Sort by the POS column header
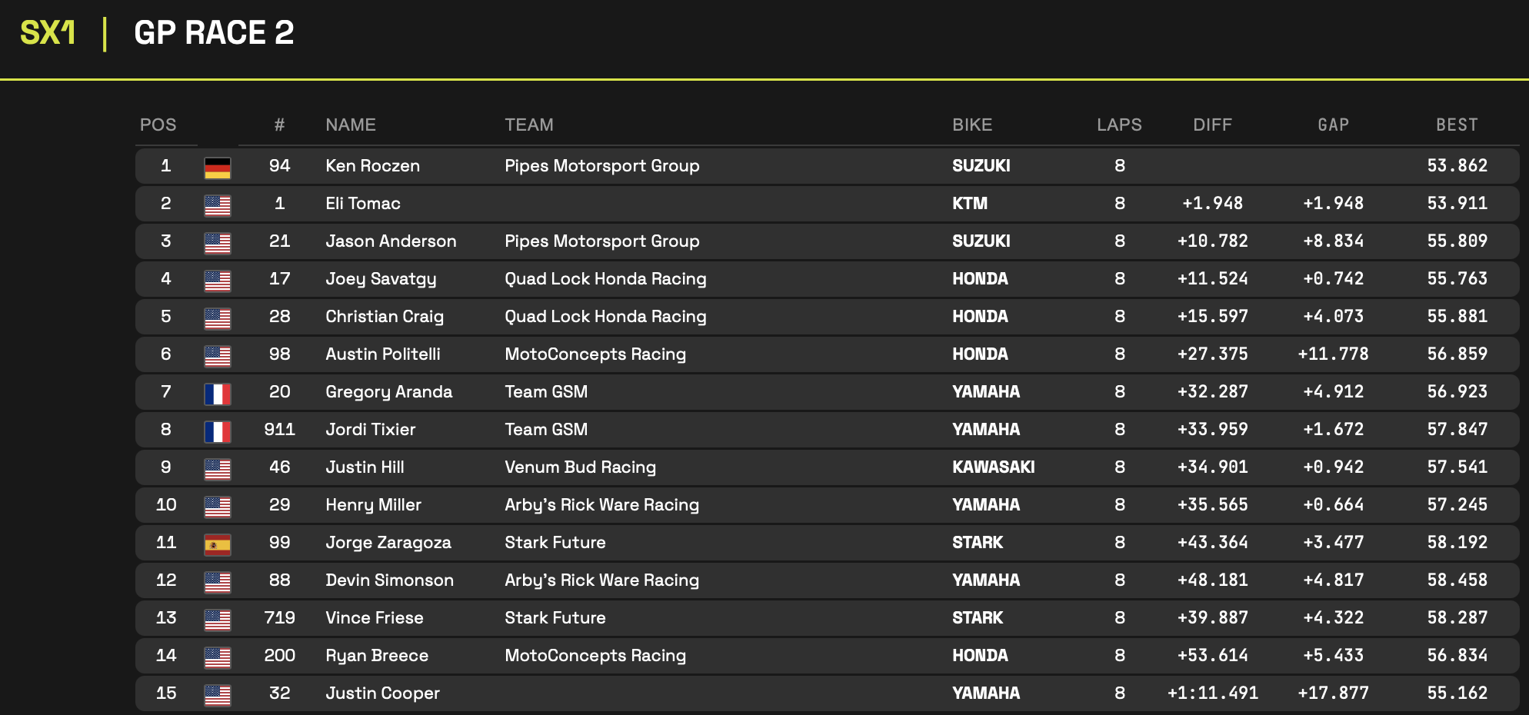The image size is (1529, 715). pyautogui.click(x=158, y=125)
